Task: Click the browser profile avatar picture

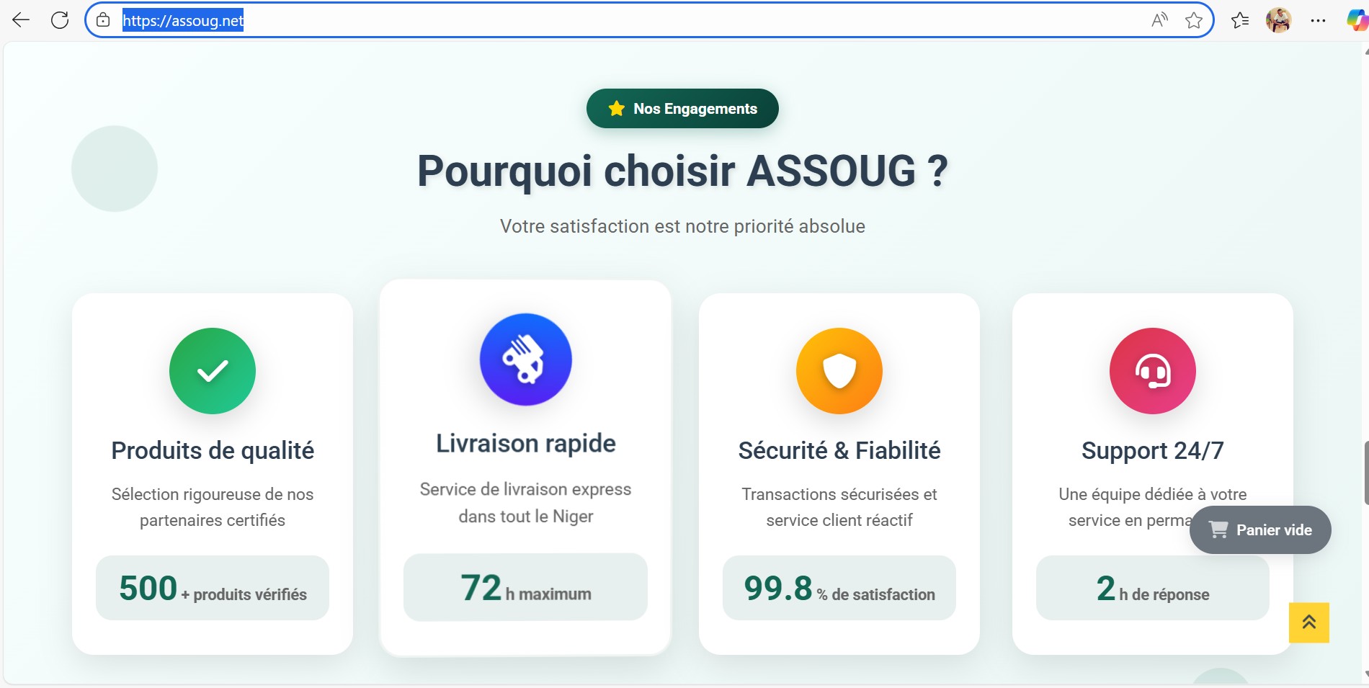Action: coord(1280,20)
